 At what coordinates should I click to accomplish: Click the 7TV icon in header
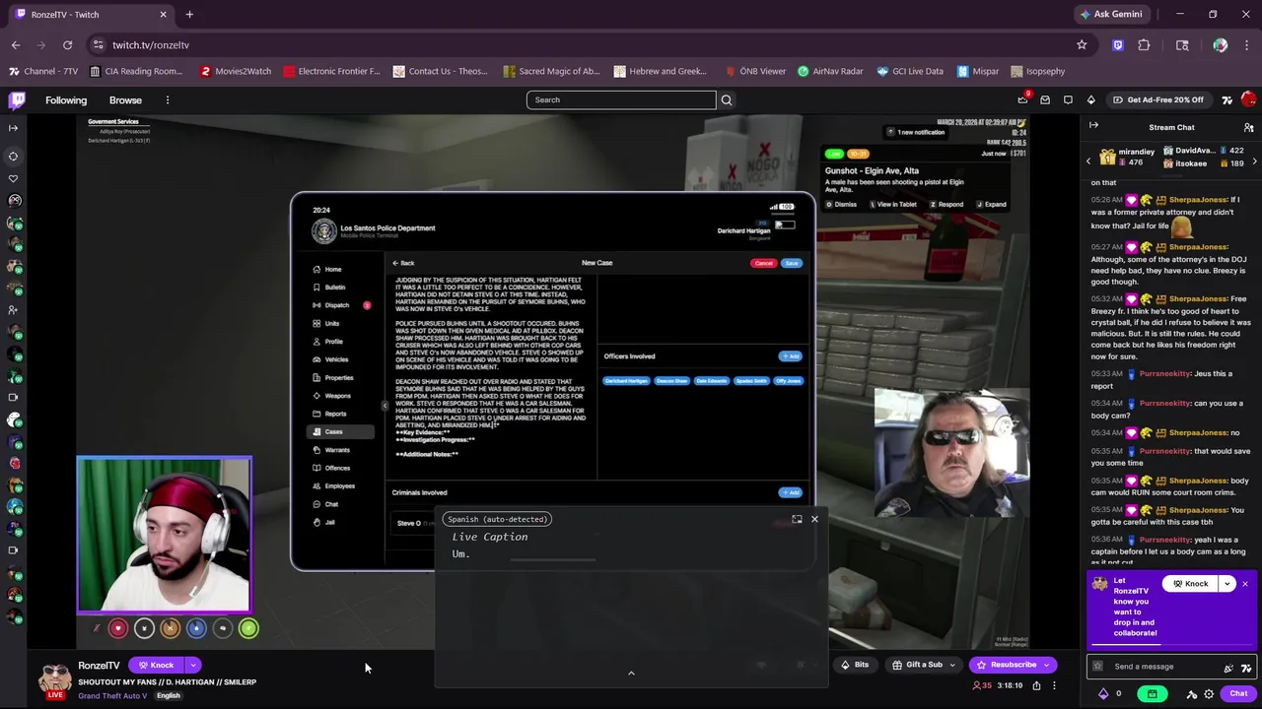coord(1227,99)
